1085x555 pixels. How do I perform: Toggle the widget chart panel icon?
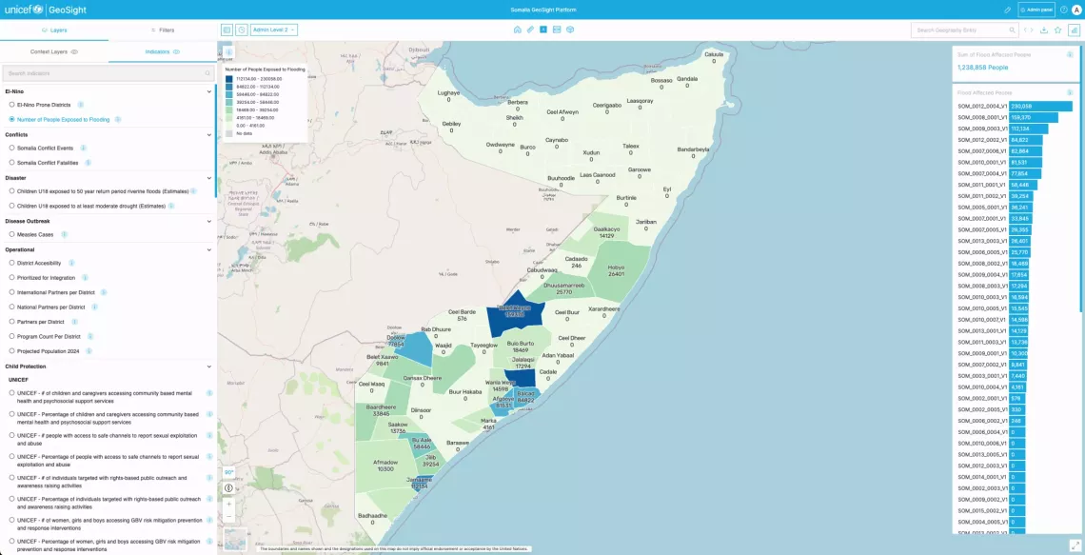pos(1073,30)
